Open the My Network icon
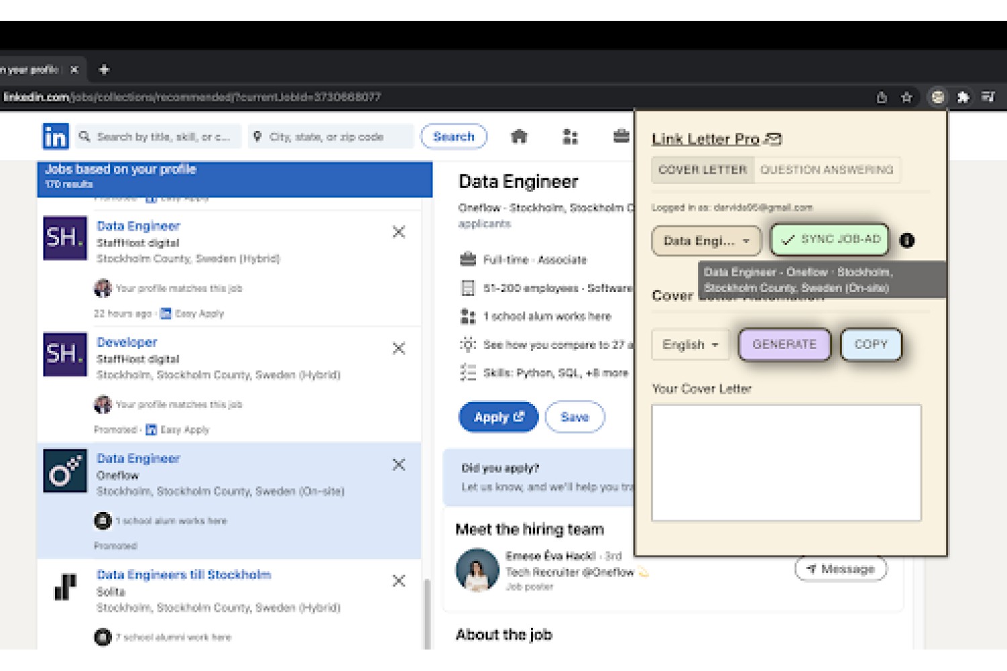Viewport: 1007px width, 671px height. (x=570, y=136)
